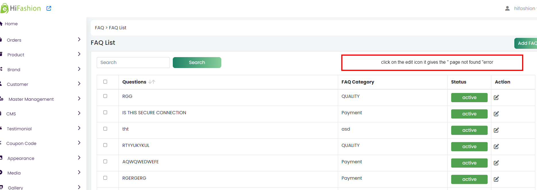Open edit for the tht FAQ
The width and height of the screenshot is (537, 190).
(496, 130)
